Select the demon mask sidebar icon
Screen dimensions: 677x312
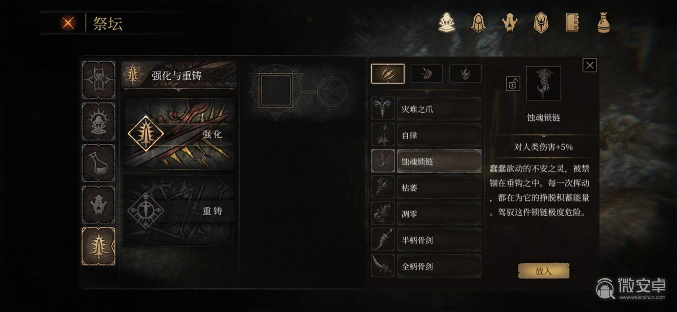pyautogui.click(x=98, y=205)
